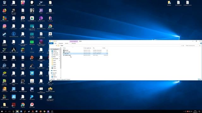Open the Twitch app in the taskbar
202x113 pixels.
tap(48, 111)
